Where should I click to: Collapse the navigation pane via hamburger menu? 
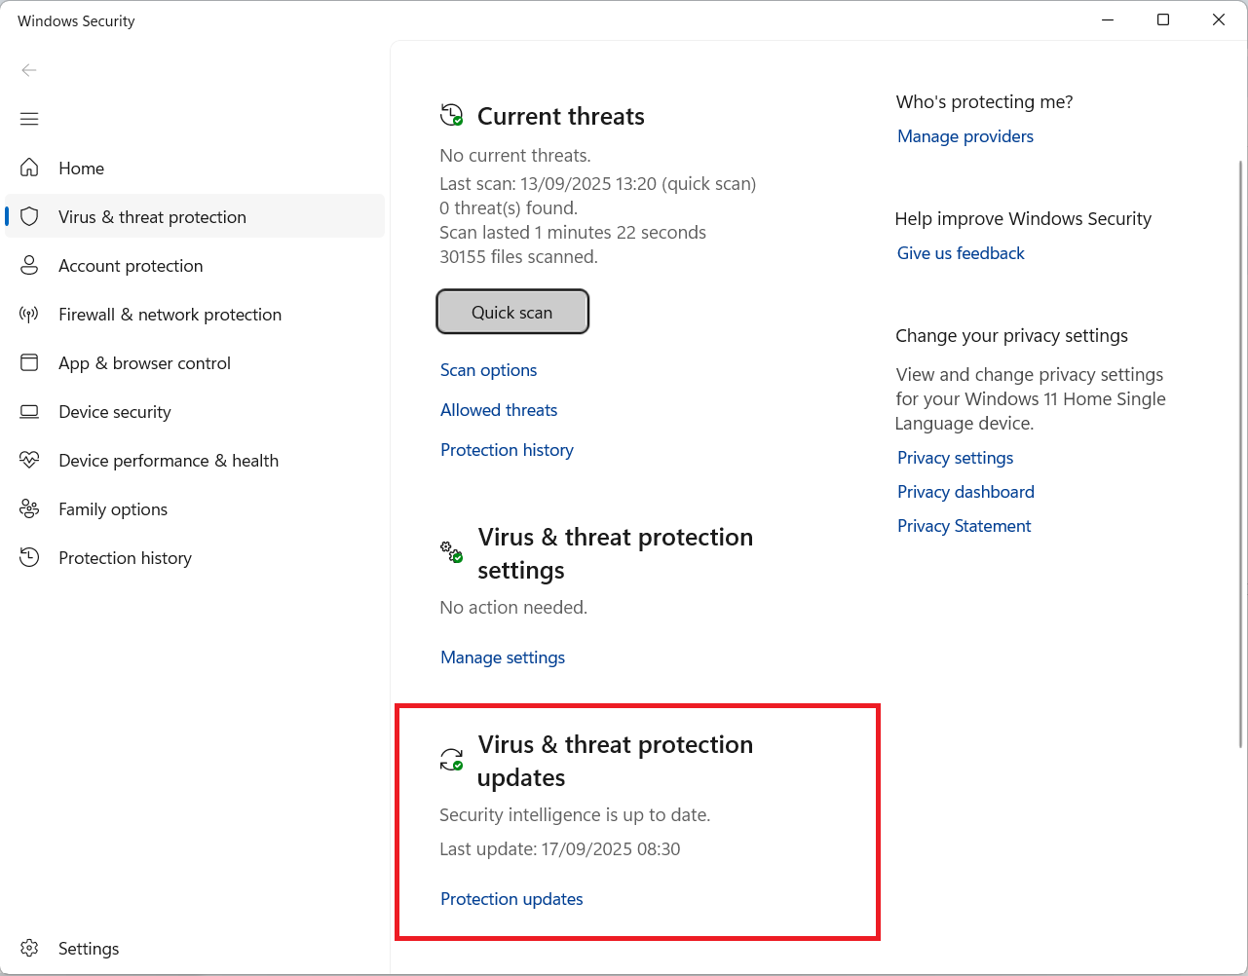[29, 118]
